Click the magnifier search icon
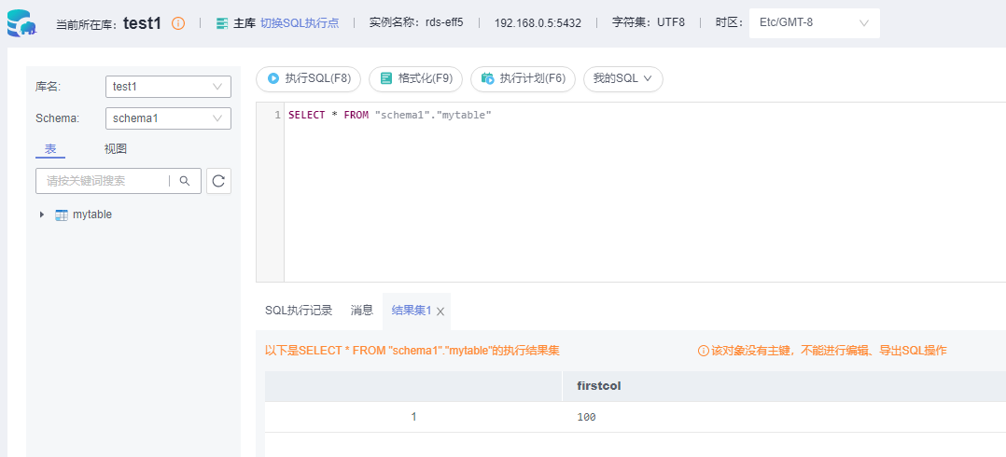 click(185, 181)
